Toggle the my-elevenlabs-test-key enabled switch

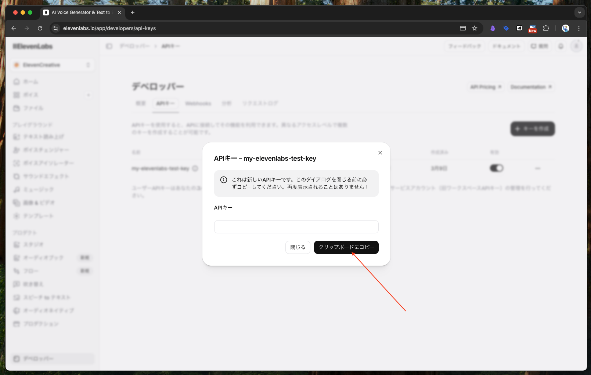(x=496, y=168)
